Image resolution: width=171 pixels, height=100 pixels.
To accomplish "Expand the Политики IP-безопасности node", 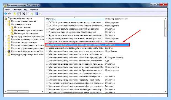I will pyautogui.click(x=6, y=51).
